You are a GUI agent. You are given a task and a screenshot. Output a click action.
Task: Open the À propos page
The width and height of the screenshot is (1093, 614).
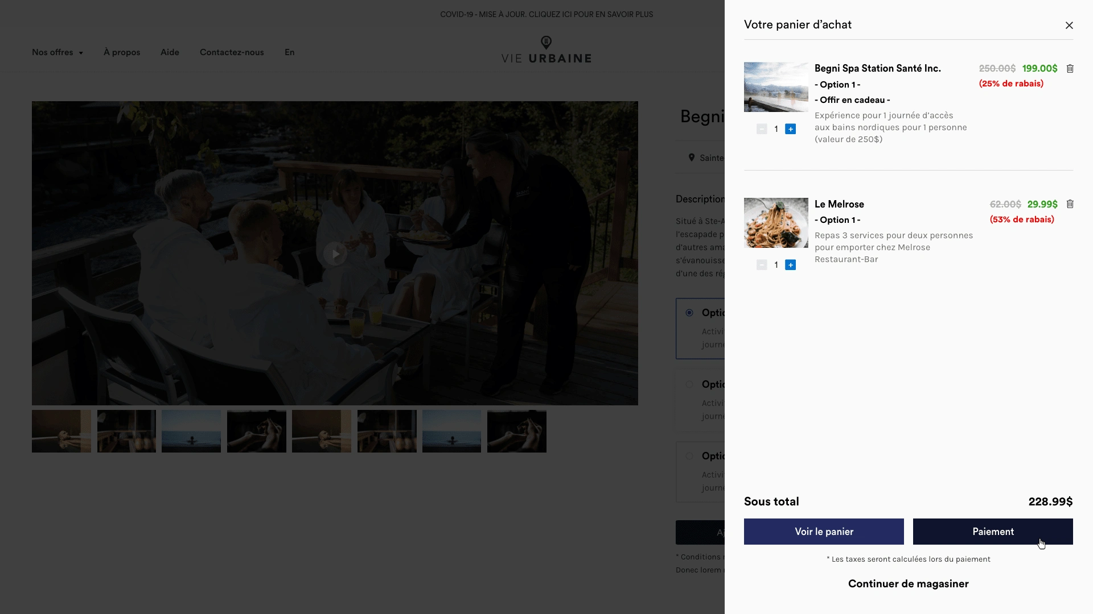(122, 52)
